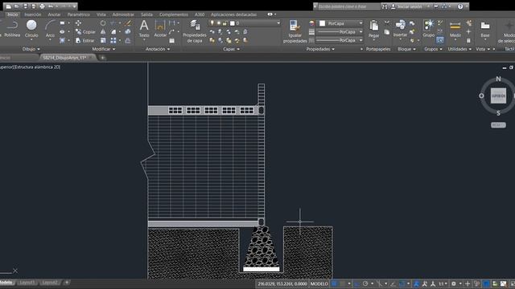
Task: Click the color wheel icon in Propiedades
Action: tap(311, 23)
